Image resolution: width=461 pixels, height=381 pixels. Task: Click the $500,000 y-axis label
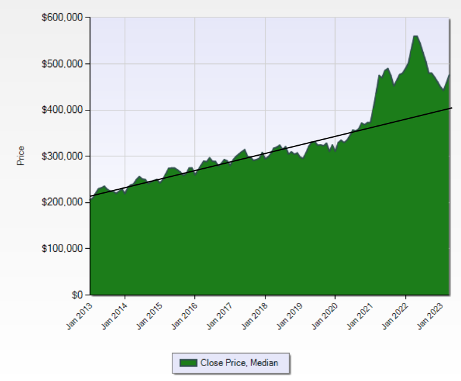pyautogui.click(x=64, y=64)
